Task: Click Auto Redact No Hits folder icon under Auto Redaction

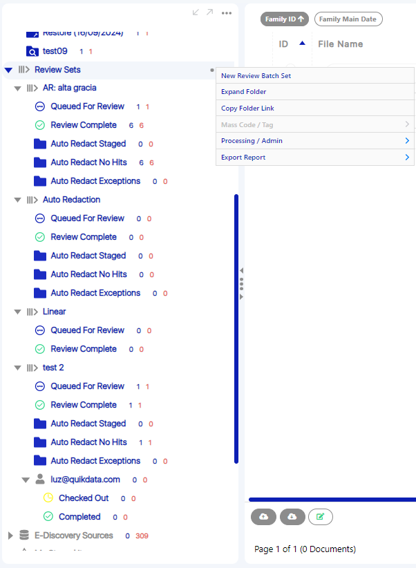Action: [x=40, y=274]
